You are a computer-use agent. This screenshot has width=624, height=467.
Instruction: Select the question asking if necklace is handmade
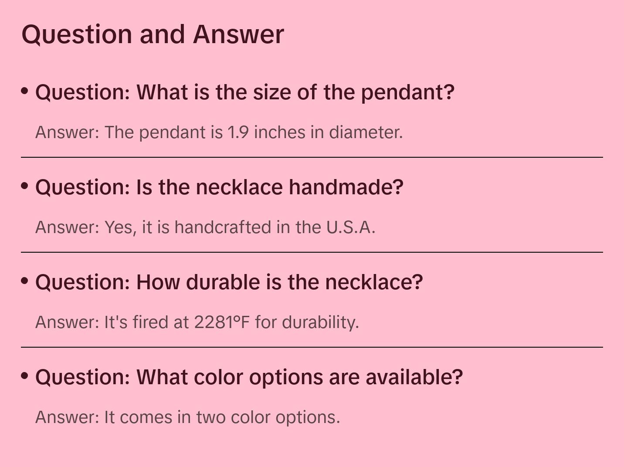tap(219, 187)
